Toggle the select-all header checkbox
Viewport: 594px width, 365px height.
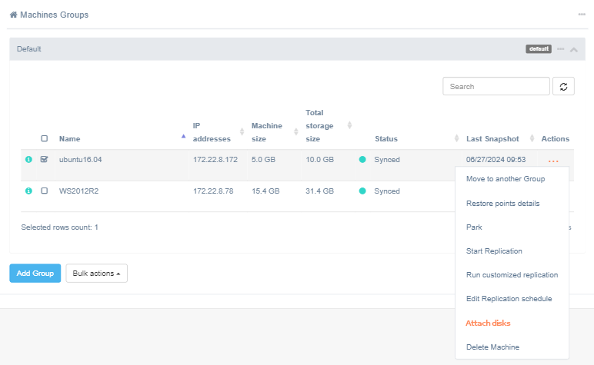click(x=44, y=139)
